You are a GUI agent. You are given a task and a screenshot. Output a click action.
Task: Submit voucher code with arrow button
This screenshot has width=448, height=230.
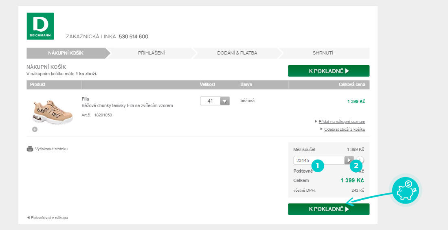(x=349, y=160)
